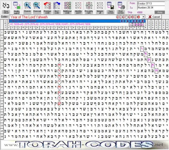This screenshot has height=150, width=169.
Task: Expand the Codes dropdown arrow
Action: point(143,17)
